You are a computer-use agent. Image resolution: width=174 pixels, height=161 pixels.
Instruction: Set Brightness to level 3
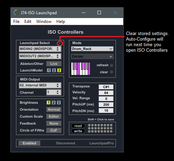tap(59, 102)
